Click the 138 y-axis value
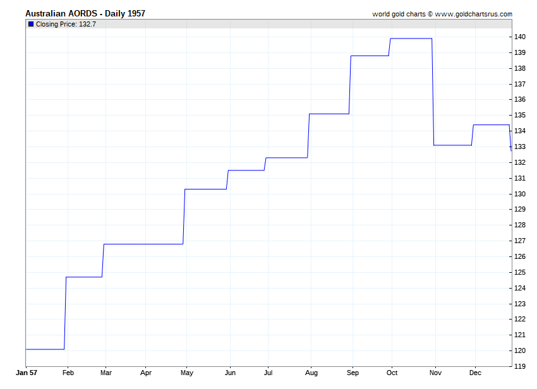This screenshot has width=537, height=389. [520, 68]
